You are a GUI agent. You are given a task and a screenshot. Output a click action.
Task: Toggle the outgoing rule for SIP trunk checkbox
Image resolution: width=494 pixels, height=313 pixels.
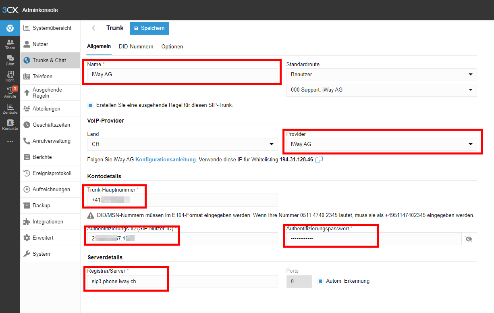90,105
